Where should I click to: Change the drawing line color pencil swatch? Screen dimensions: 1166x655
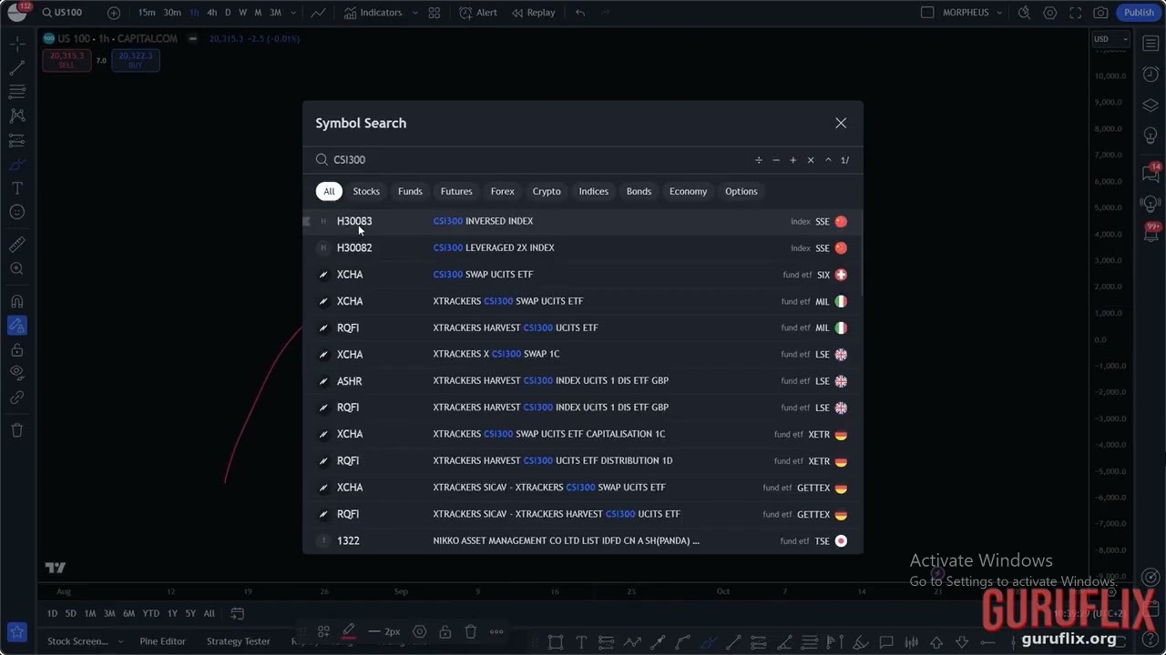click(349, 631)
